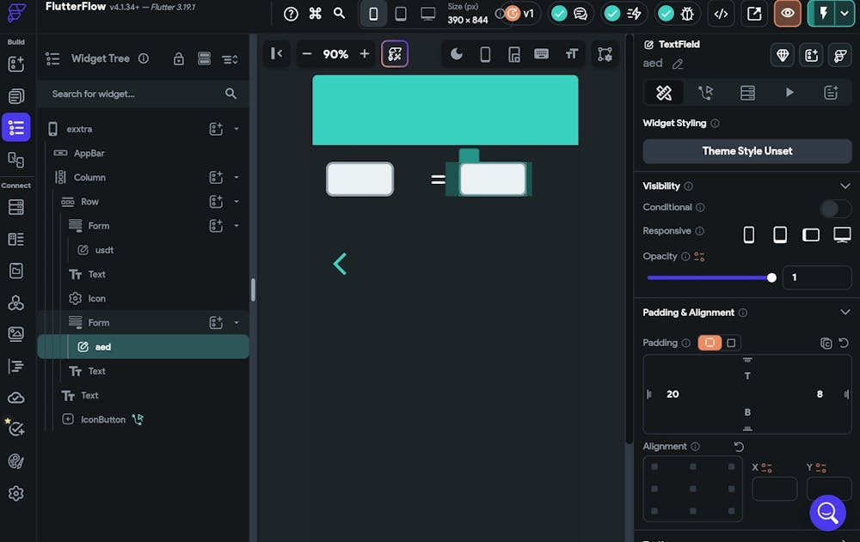This screenshot has height=542, width=860.
Task: Toggle desktop responsive visibility
Action: (x=842, y=234)
